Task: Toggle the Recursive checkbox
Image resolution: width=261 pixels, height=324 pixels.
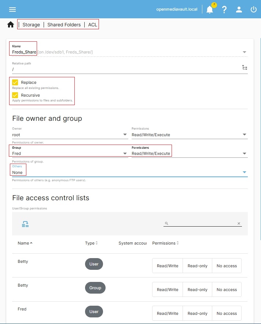Action: (x=15, y=95)
